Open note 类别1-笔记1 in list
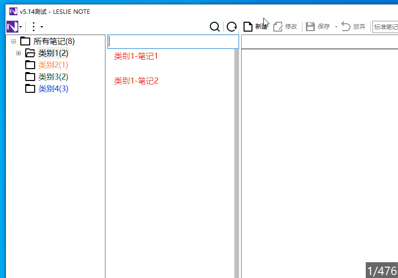 click(x=136, y=56)
